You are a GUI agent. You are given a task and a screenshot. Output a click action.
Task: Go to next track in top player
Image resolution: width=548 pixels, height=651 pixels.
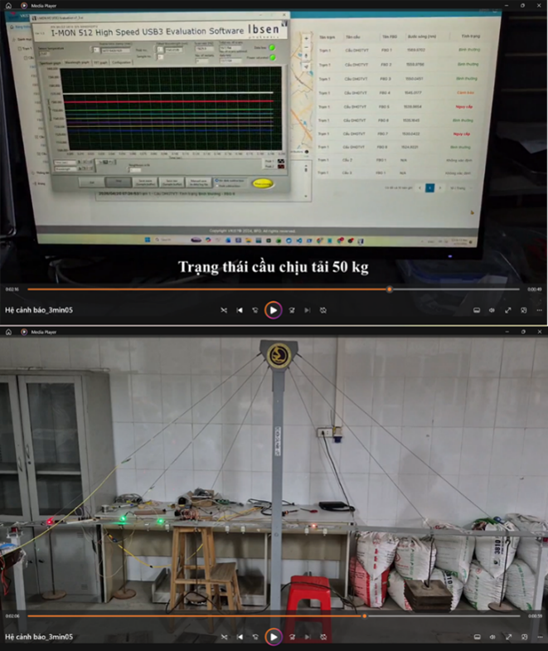click(x=308, y=310)
